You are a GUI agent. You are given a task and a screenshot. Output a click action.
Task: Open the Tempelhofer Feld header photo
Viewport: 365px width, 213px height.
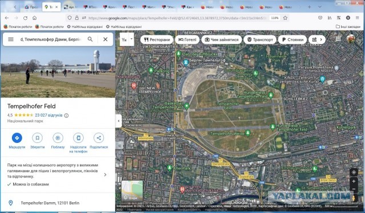(58, 72)
